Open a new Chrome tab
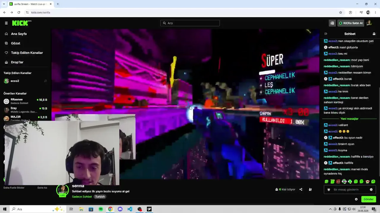380x213 pixels. 58,4
